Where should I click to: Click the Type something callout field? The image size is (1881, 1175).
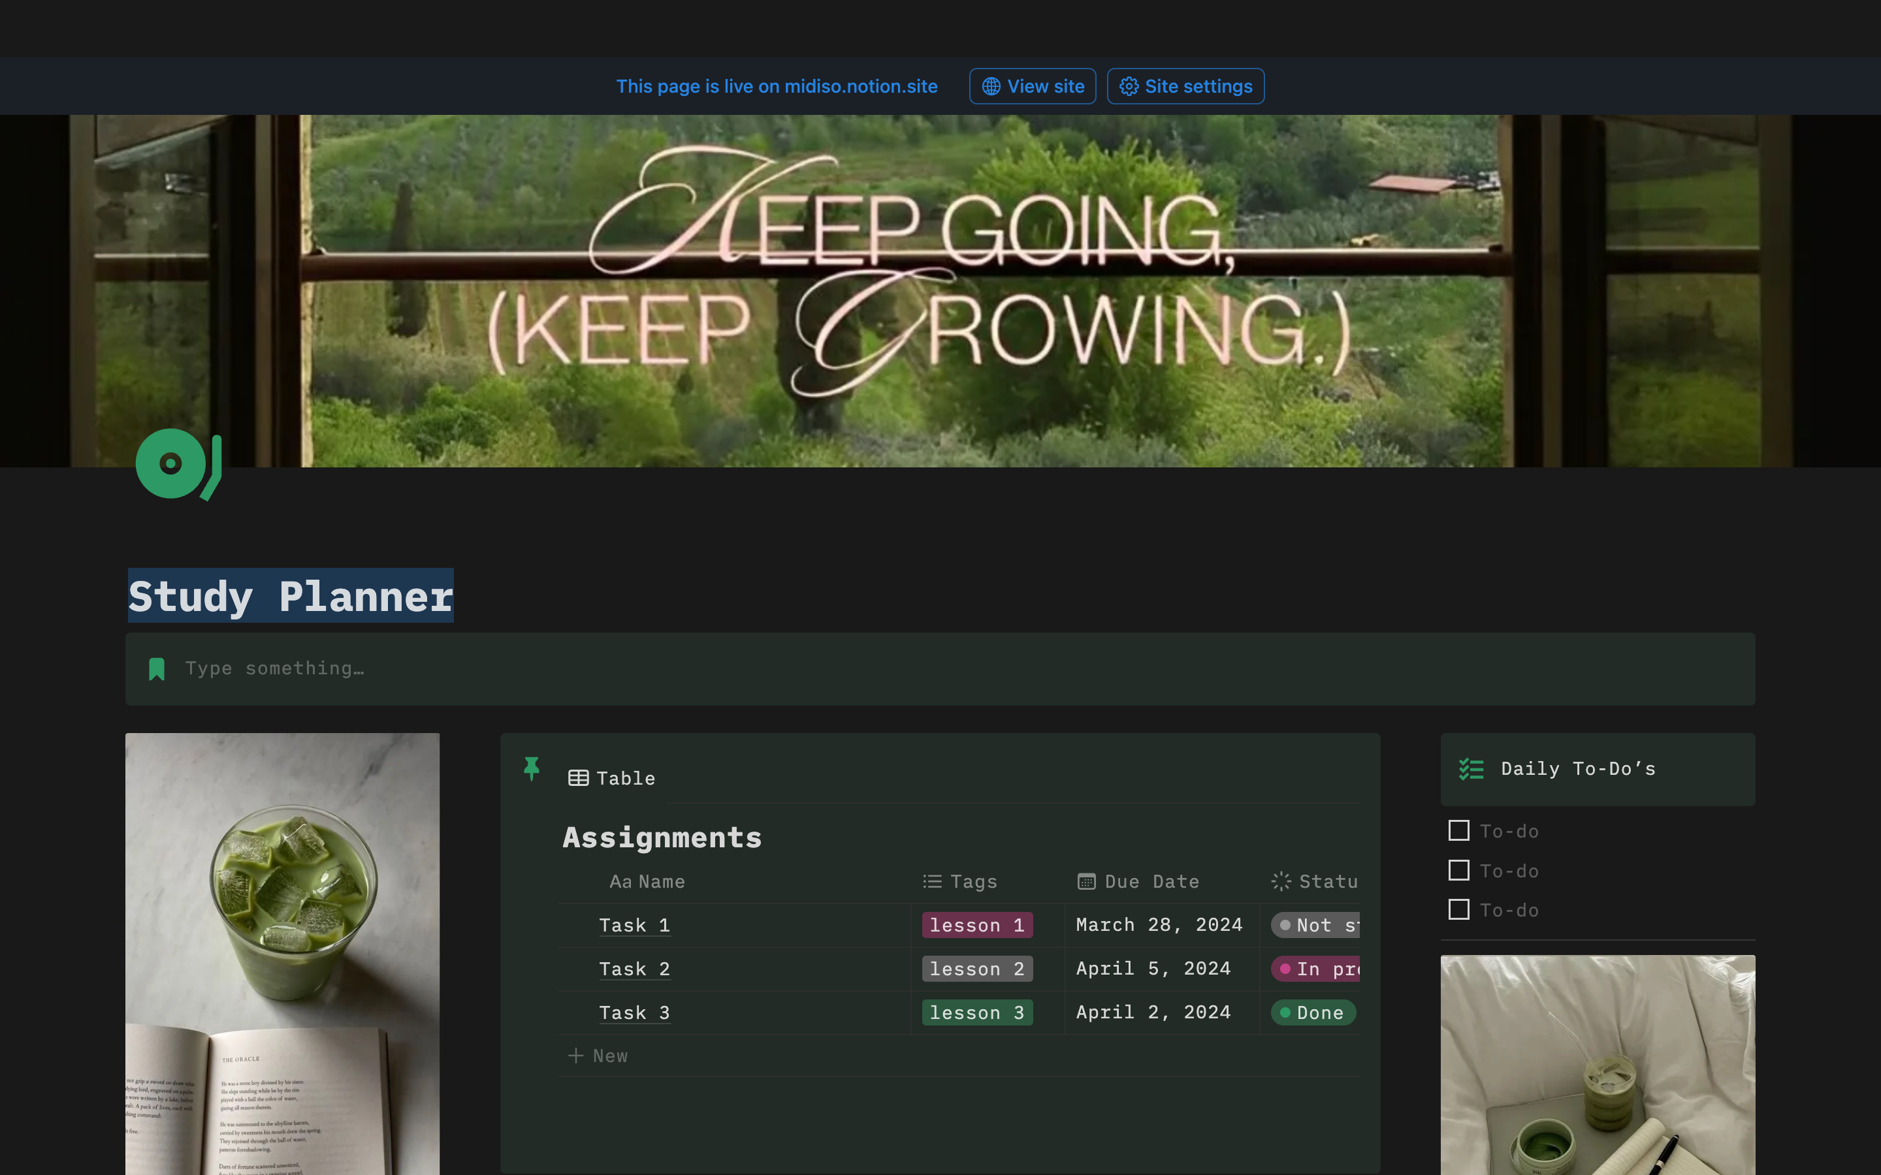coord(274,668)
